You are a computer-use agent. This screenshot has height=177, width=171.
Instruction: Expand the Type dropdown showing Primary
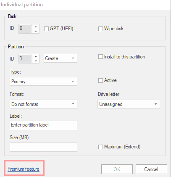point(43,81)
